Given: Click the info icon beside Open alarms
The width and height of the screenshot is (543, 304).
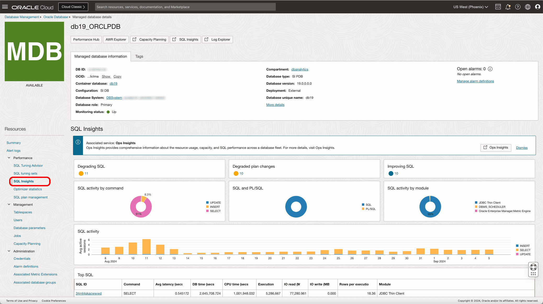Looking at the screenshot, I should (x=490, y=69).
